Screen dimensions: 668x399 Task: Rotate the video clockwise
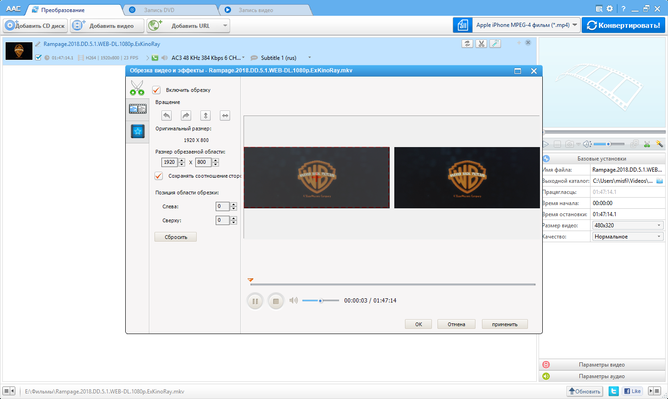coord(186,115)
